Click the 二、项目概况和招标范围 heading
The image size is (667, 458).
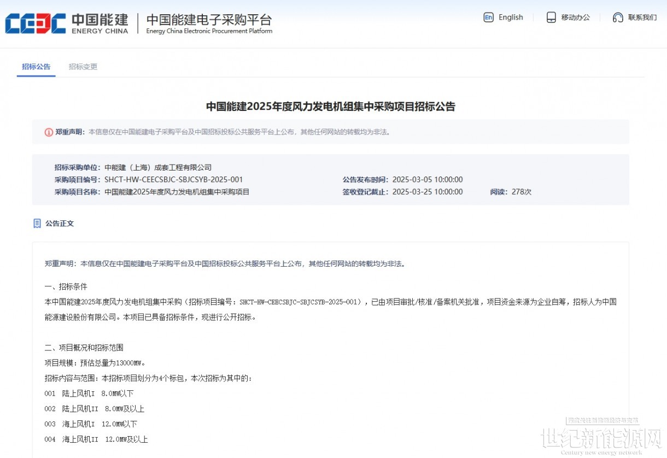(84, 348)
